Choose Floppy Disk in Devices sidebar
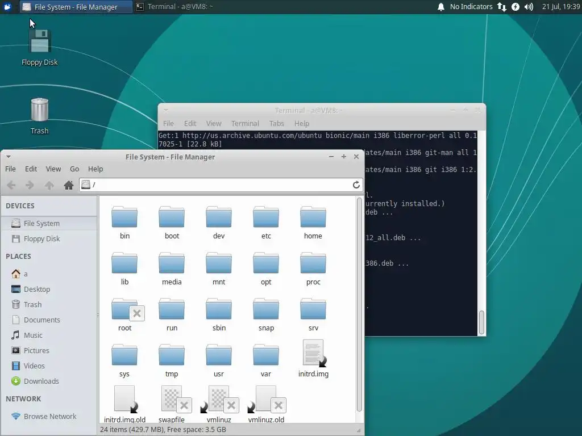 point(49,239)
